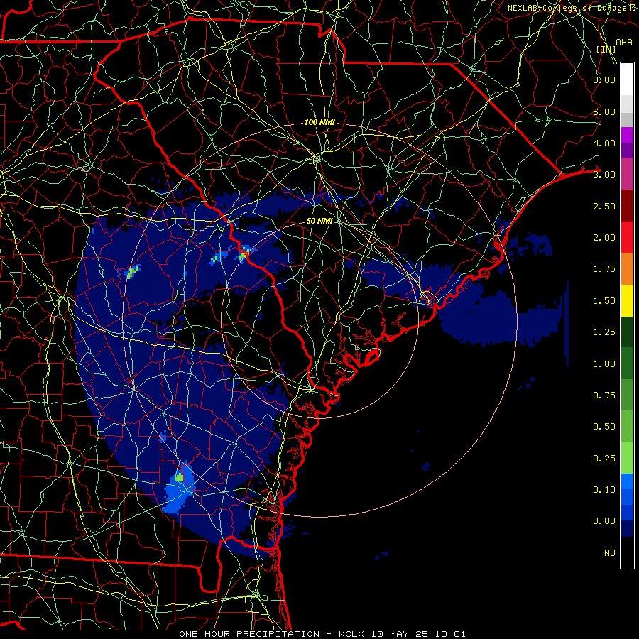
Task: Click the 1.25 legend value
Action: [x=604, y=332]
